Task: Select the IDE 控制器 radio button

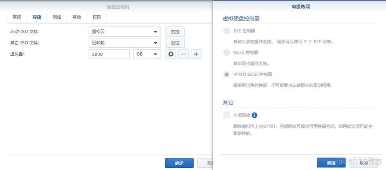Action: (227, 31)
